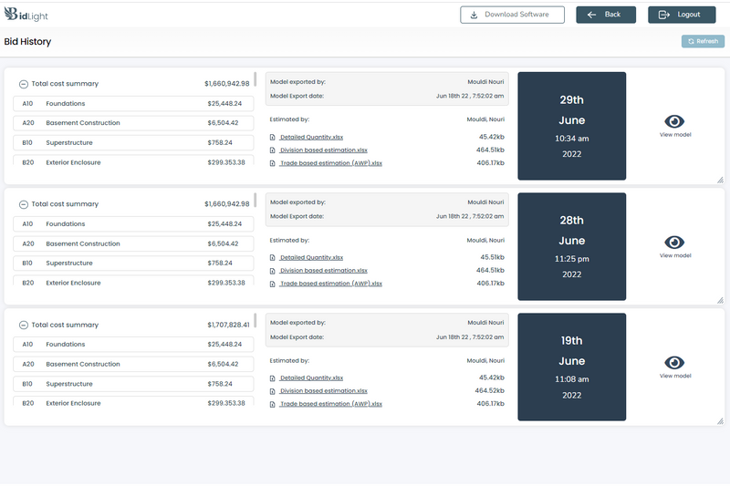This screenshot has height=486, width=730.
Task: Select A10 Foundations row in 29th June bid
Action: tap(133, 104)
